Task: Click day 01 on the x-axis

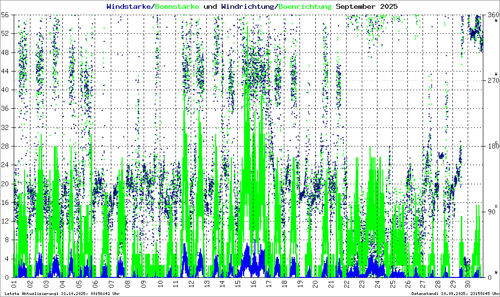Action: (x=14, y=284)
